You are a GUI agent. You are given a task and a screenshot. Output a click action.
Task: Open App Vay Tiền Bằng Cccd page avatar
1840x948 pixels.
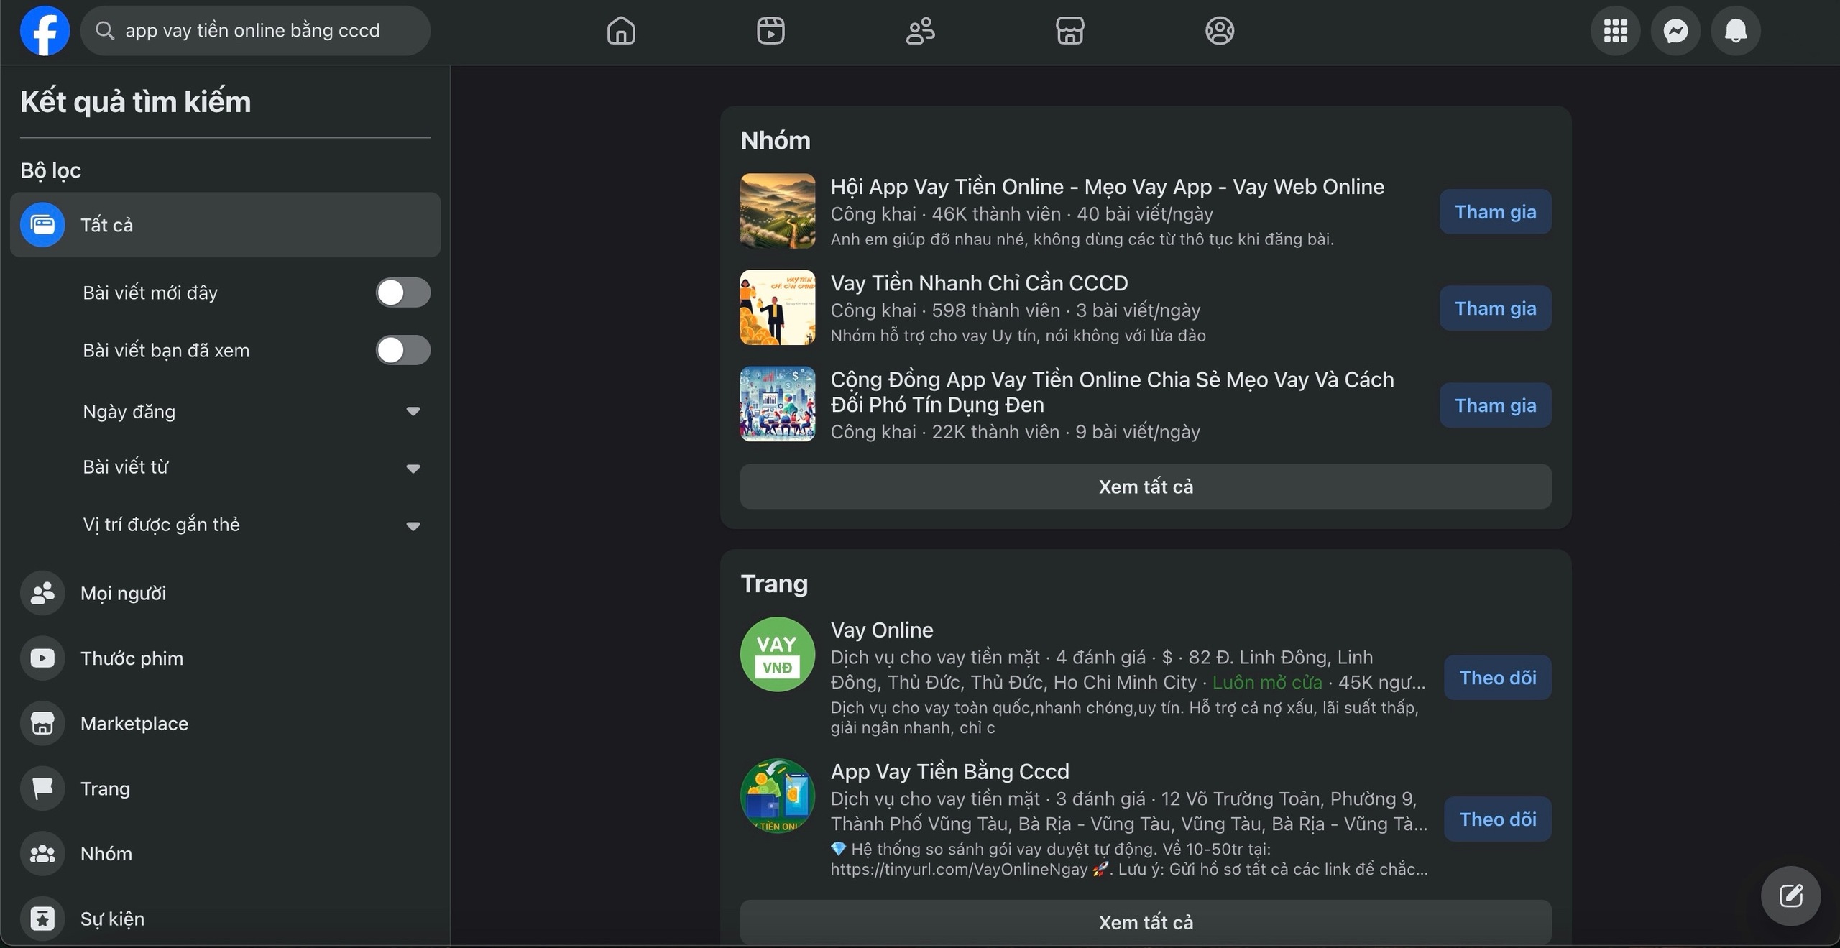click(x=778, y=796)
